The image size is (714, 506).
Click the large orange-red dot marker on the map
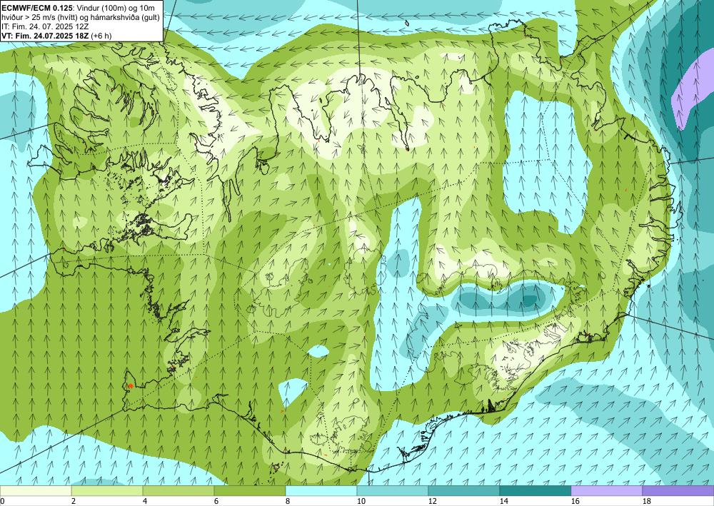point(131,386)
